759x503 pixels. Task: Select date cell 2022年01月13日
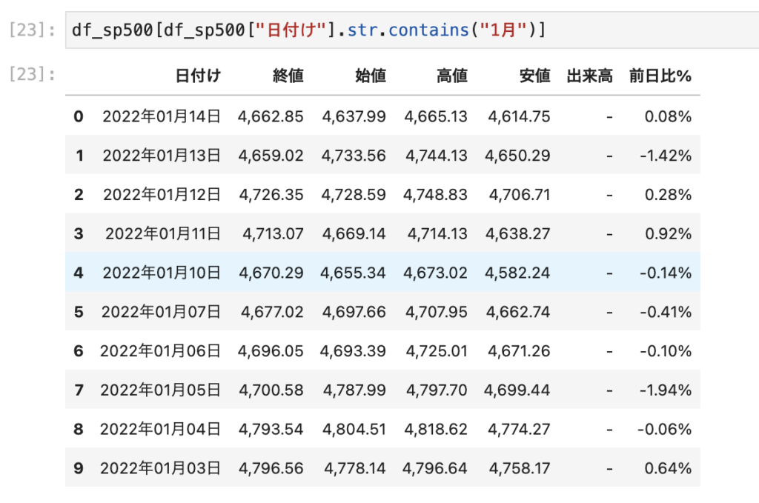(x=162, y=156)
